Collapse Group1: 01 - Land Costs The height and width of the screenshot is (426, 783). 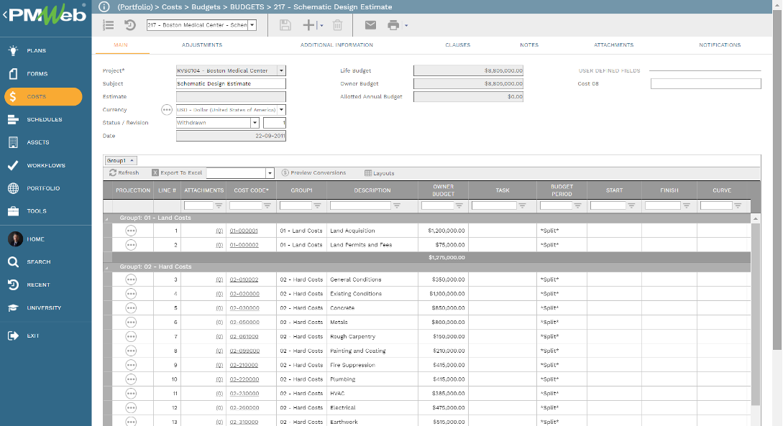coord(106,218)
